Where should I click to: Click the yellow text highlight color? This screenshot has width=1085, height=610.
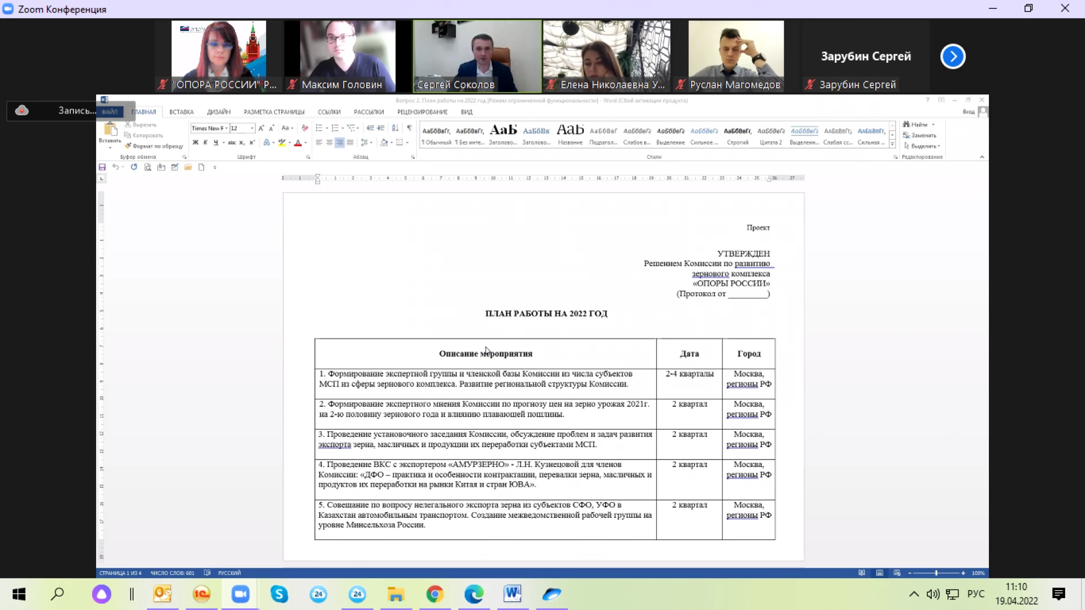[x=281, y=142]
